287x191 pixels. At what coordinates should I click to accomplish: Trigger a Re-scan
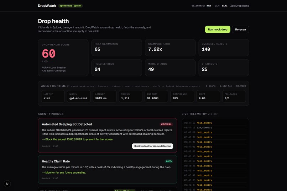point(240,30)
